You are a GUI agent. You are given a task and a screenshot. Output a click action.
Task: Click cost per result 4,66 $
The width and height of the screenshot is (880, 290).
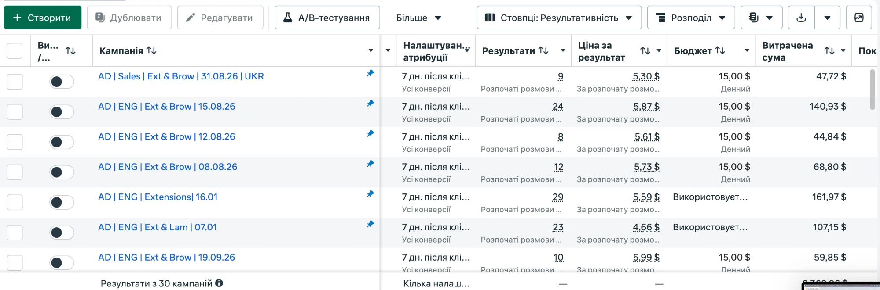coord(646,227)
